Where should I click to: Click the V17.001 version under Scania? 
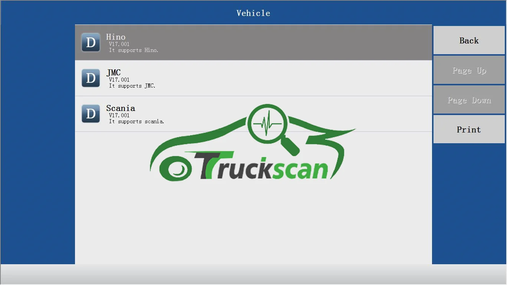(119, 115)
